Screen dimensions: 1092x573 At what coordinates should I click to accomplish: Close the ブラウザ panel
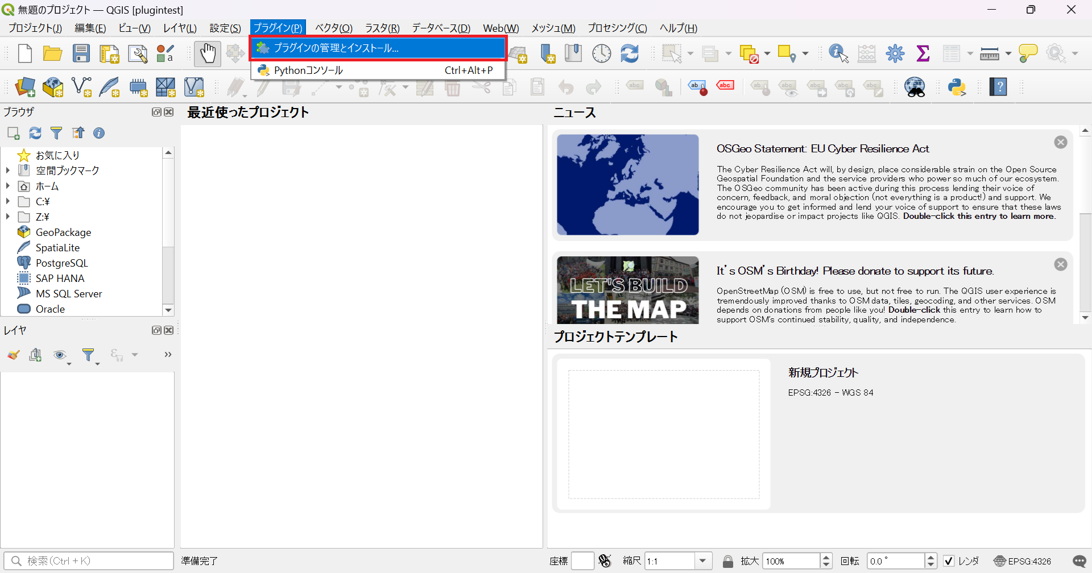point(169,112)
